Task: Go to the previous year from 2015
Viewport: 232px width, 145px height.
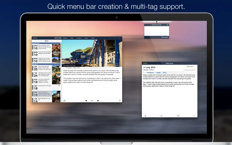Action: (42, 41)
